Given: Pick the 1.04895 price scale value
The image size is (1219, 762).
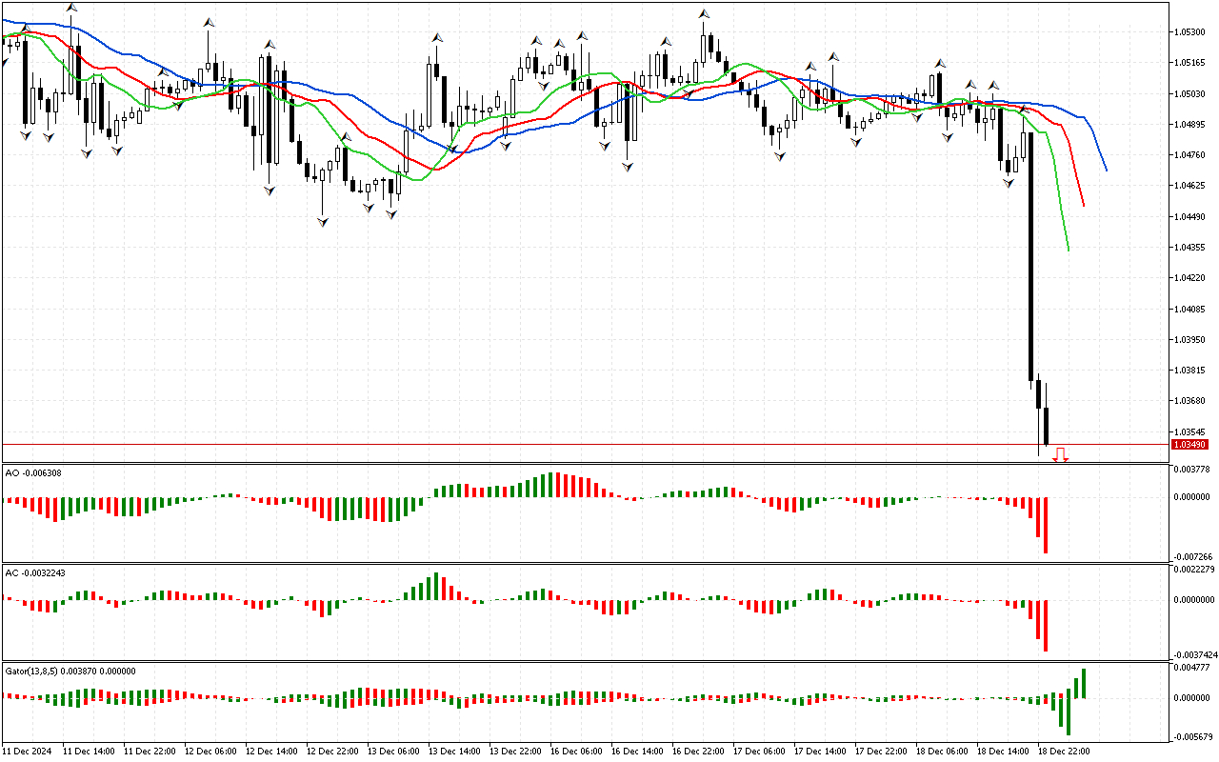Looking at the screenshot, I should coord(1191,124).
